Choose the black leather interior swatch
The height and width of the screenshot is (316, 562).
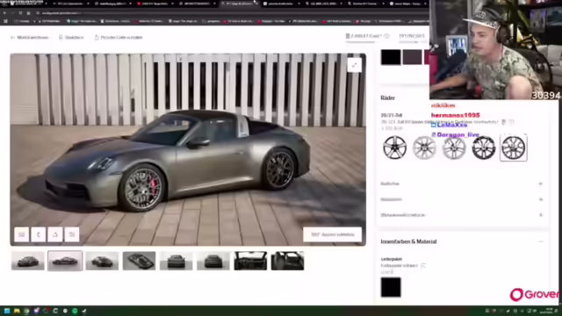pos(391,287)
